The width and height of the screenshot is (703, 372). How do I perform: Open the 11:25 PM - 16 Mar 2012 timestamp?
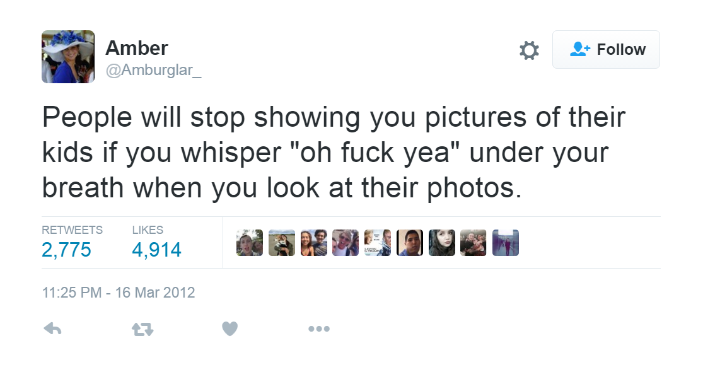119,293
